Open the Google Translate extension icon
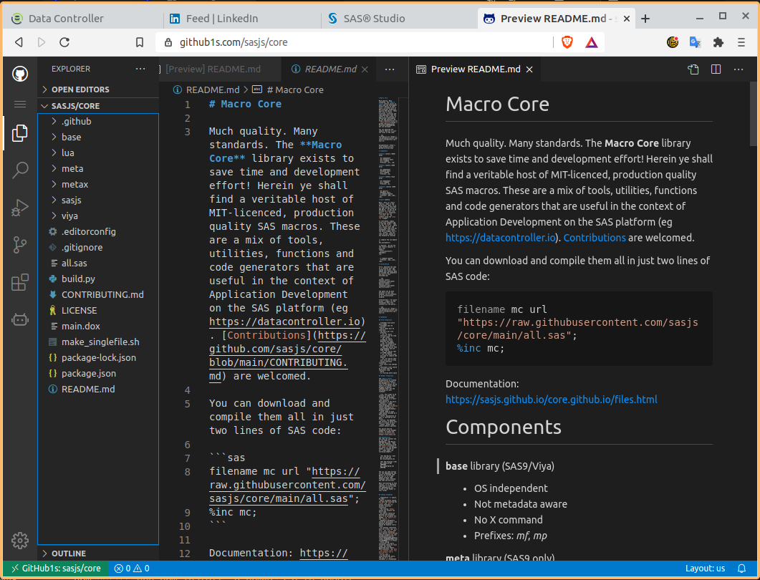Screen dimensions: 760x580 pyautogui.click(x=695, y=42)
